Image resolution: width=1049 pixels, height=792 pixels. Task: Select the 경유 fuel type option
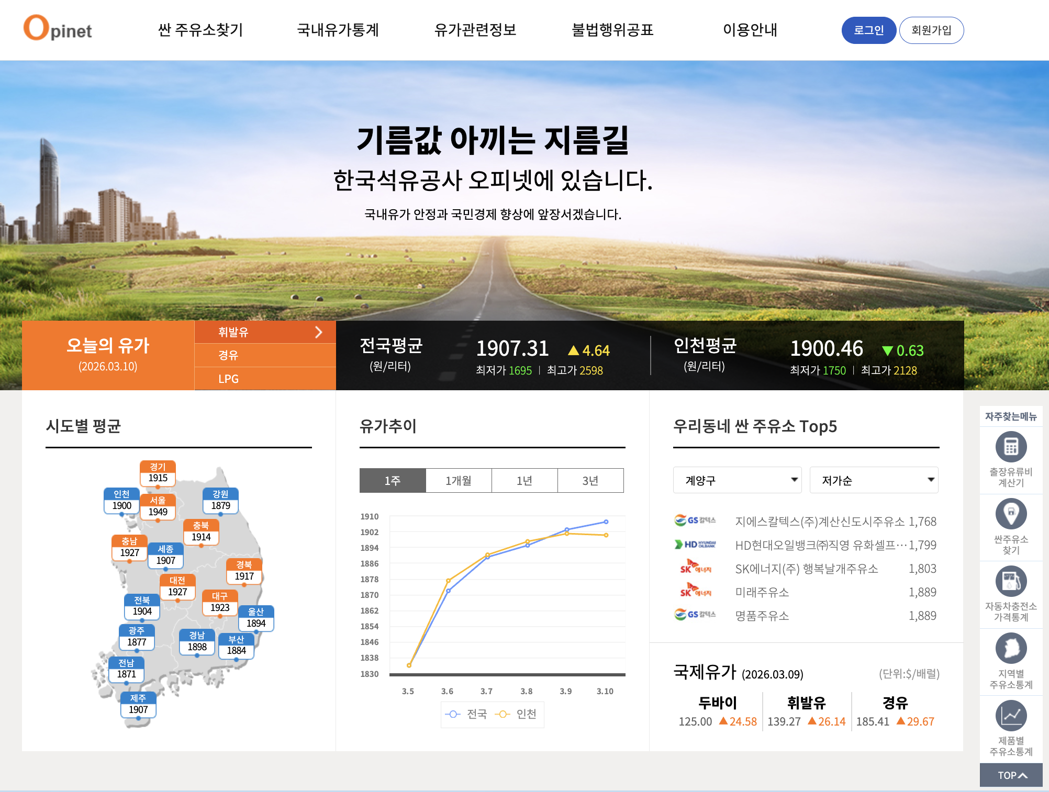pos(228,355)
